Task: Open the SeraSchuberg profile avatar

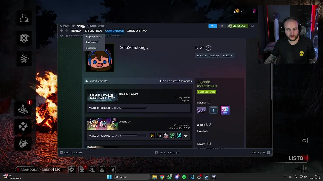Action: 100,58
